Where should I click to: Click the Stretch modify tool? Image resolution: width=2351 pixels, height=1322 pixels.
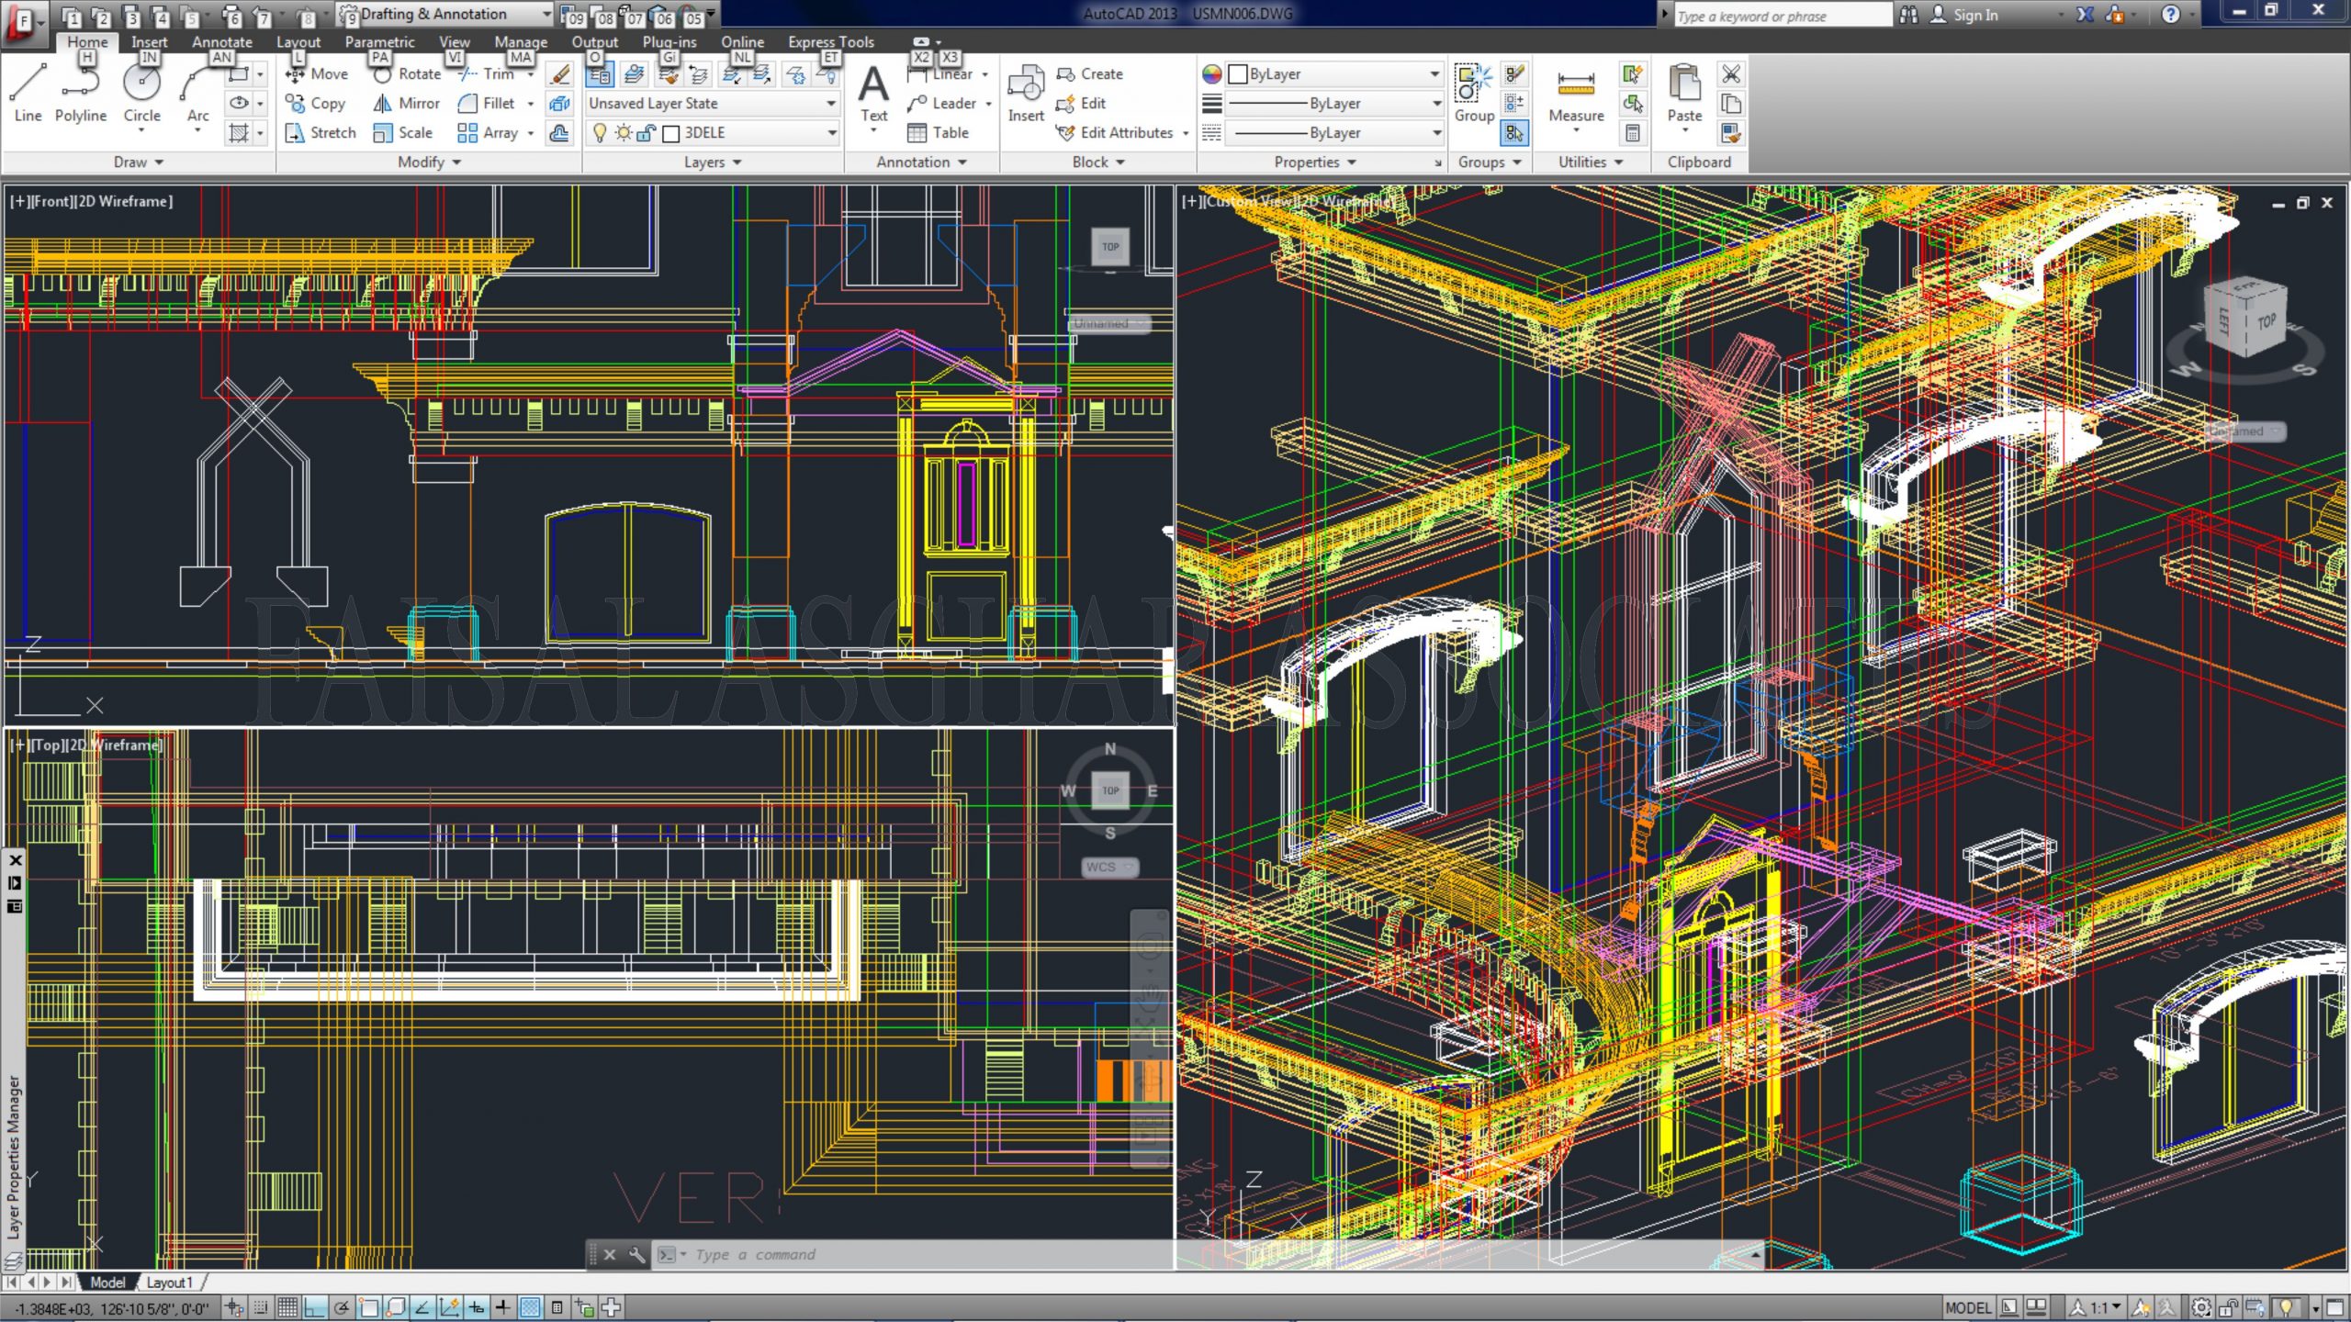320,133
